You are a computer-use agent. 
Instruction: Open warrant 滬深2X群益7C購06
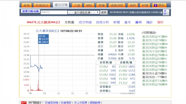pos(155,37)
